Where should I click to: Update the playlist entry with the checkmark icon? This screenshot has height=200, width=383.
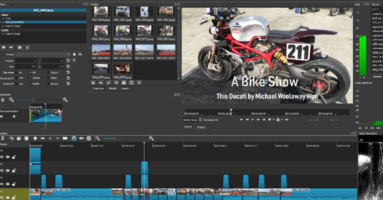click(x=108, y=83)
